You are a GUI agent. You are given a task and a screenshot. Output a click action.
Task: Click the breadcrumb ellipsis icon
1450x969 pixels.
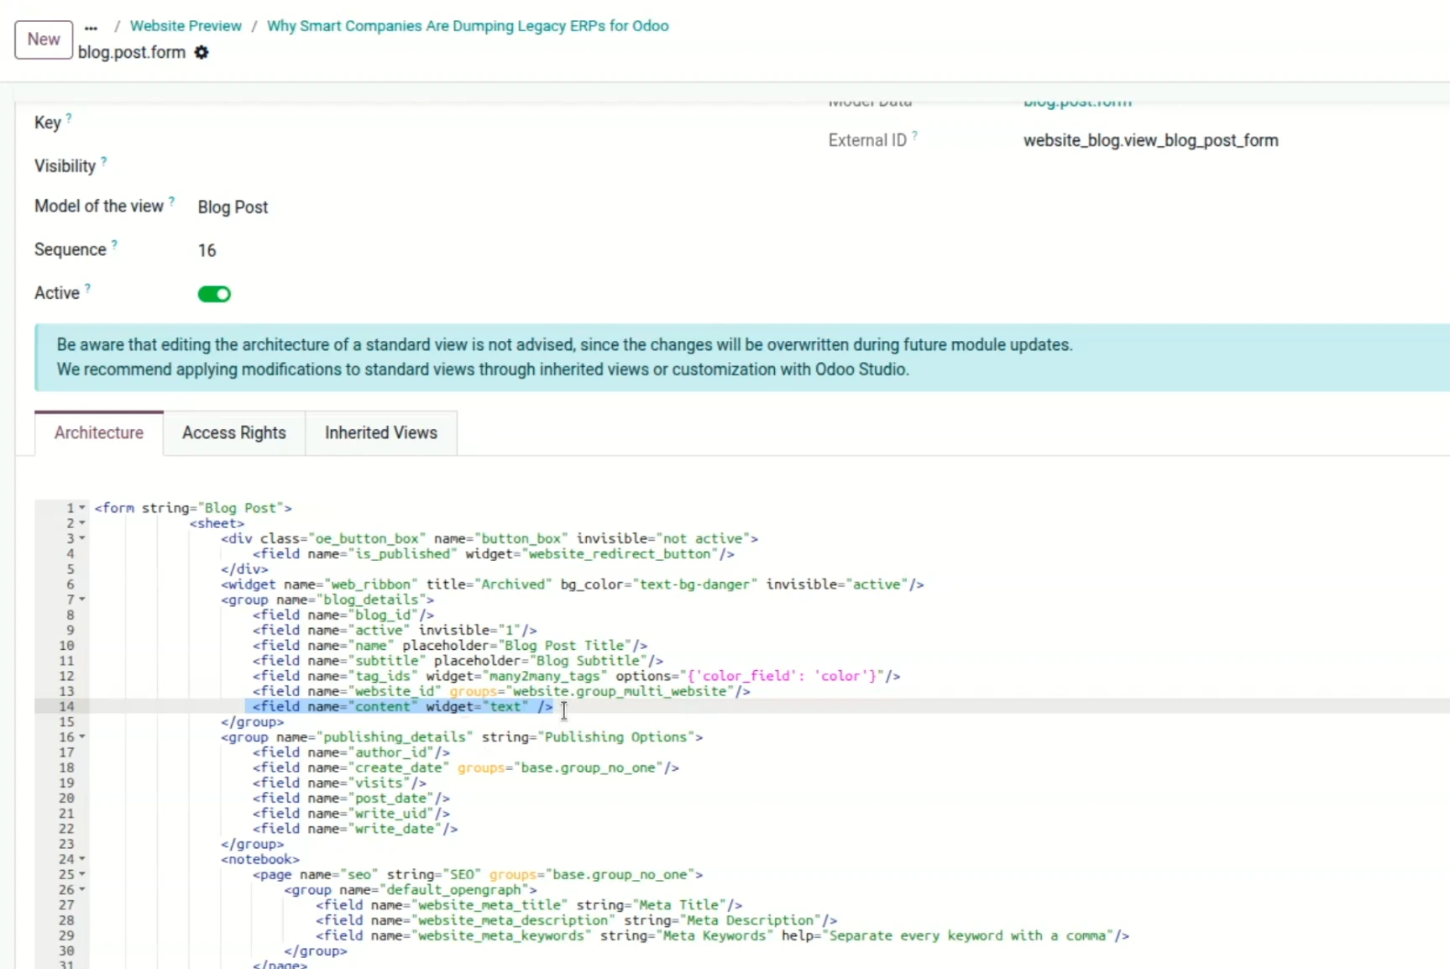point(91,27)
